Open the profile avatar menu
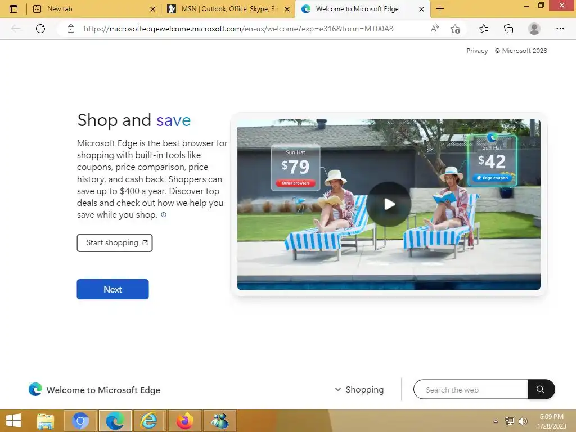This screenshot has height=432, width=576. point(534,29)
